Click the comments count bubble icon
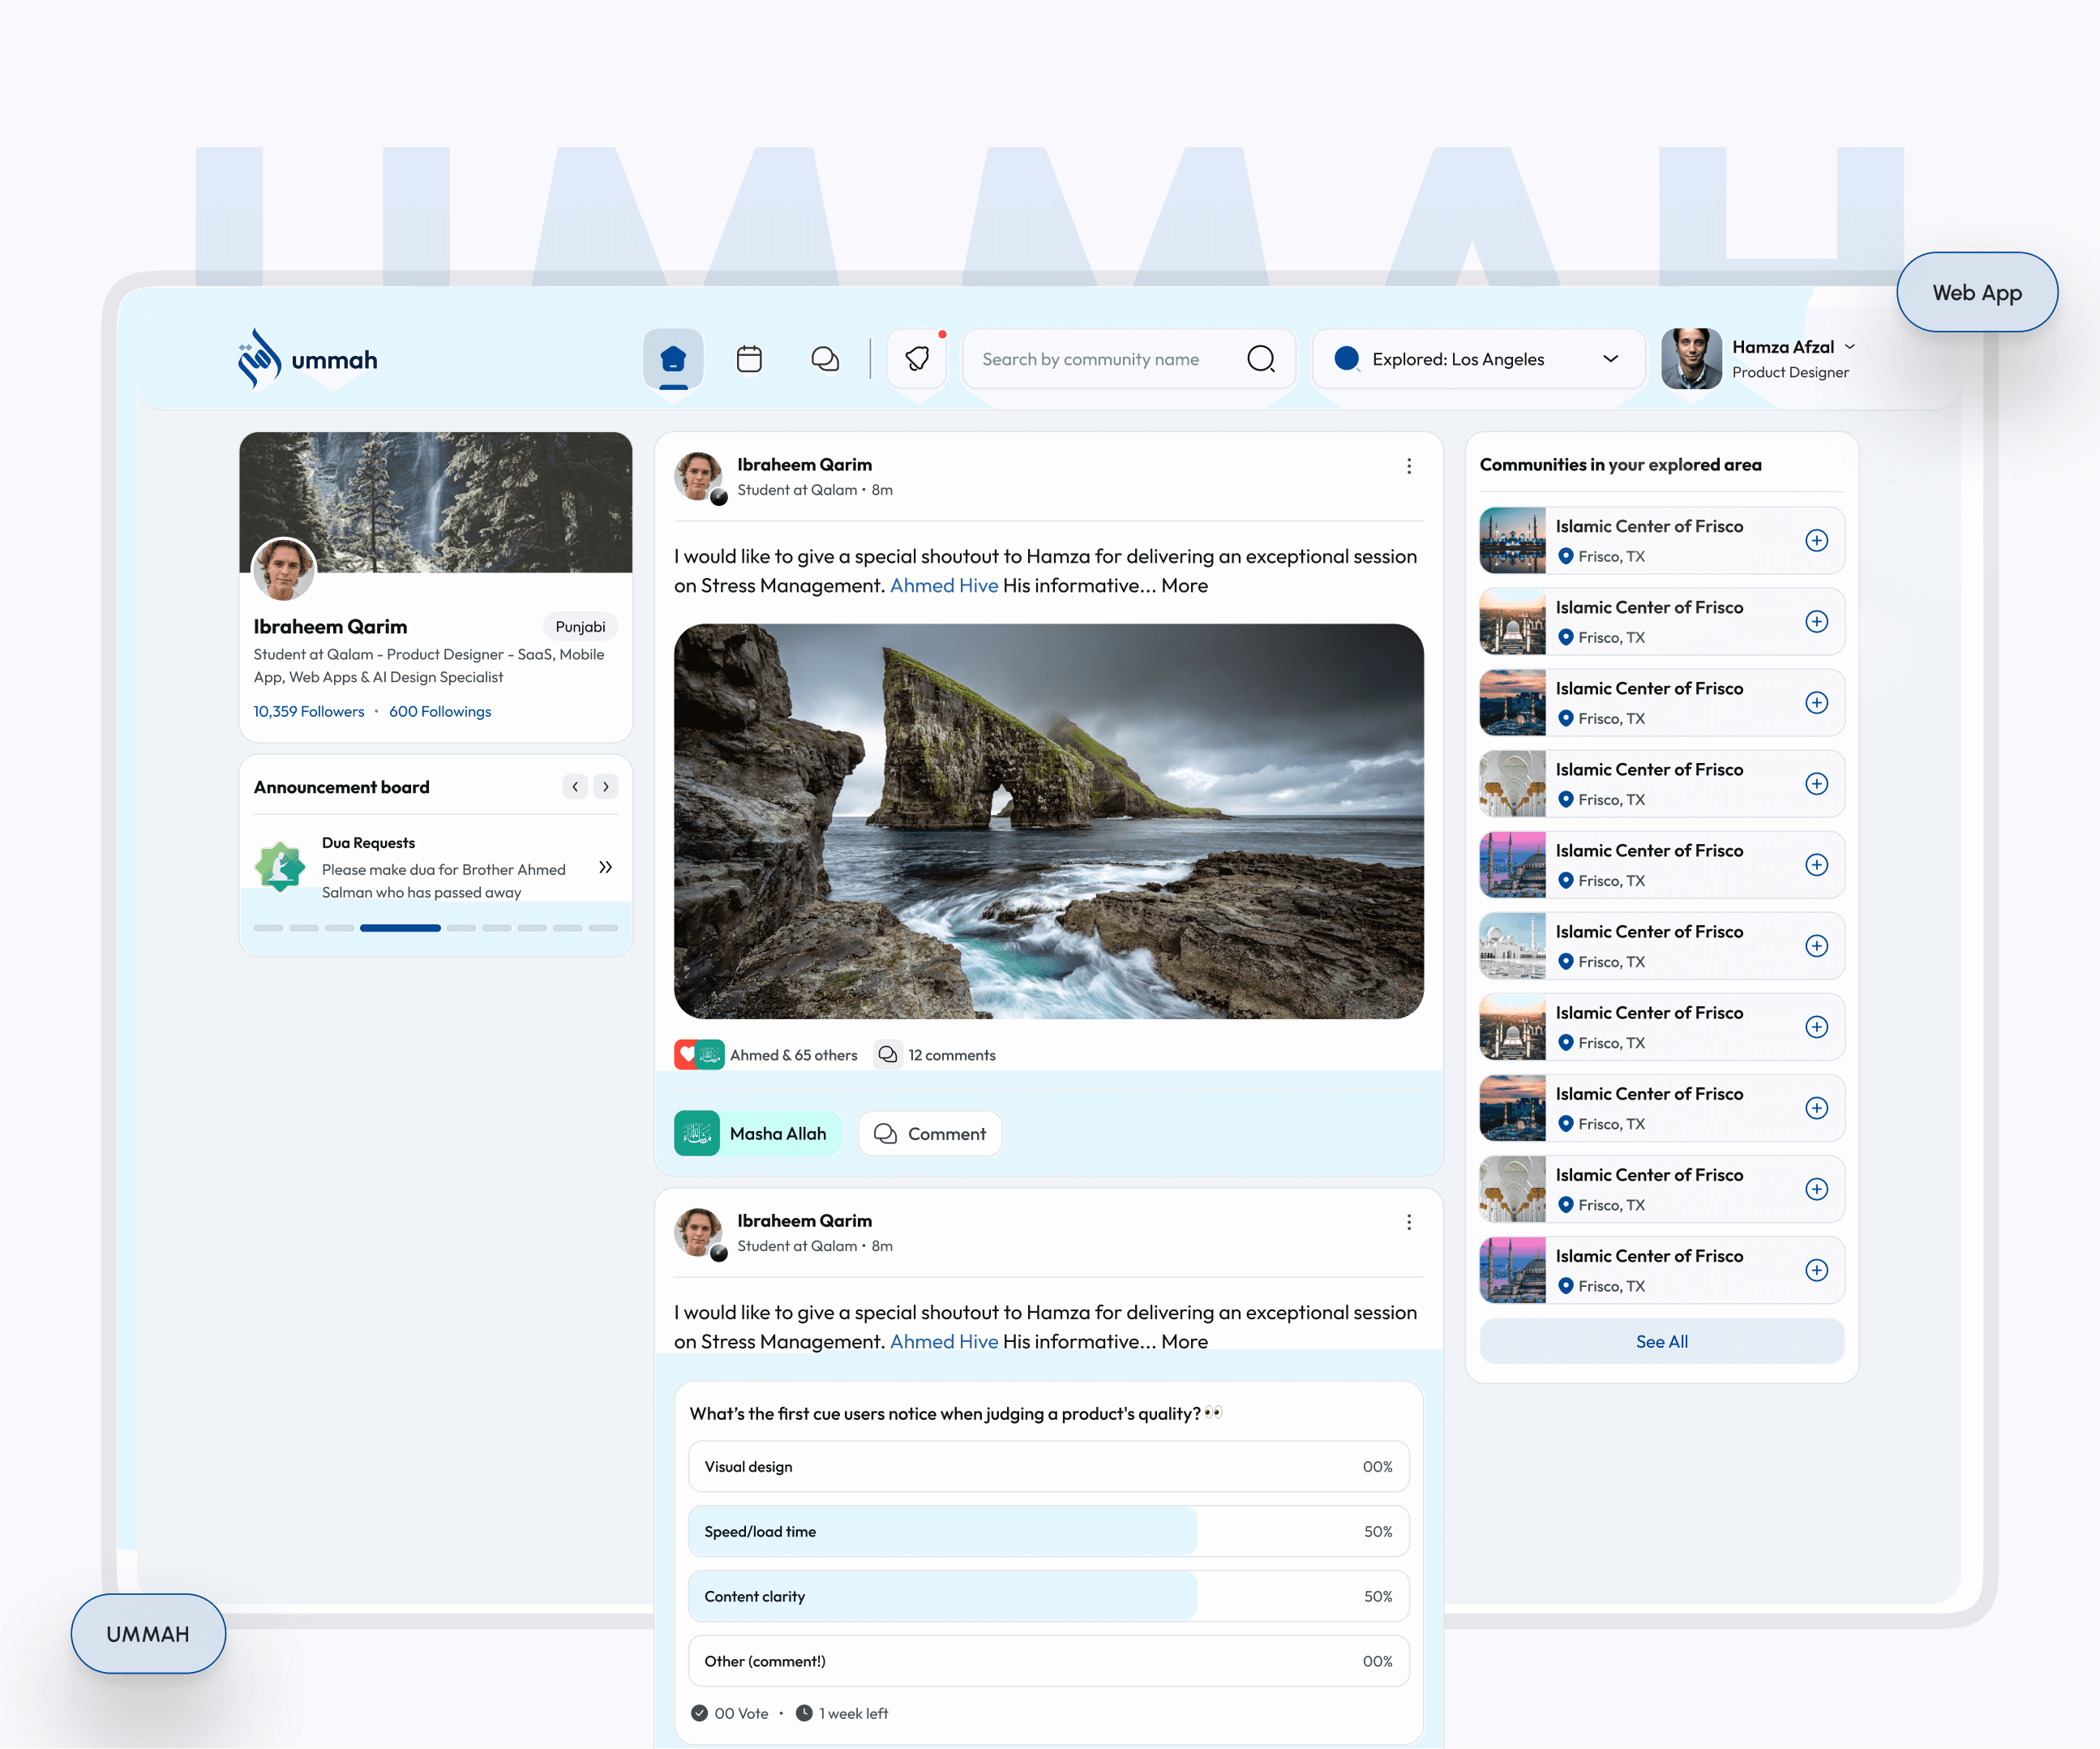The height and width of the screenshot is (1749, 2100). tap(887, 1055)
